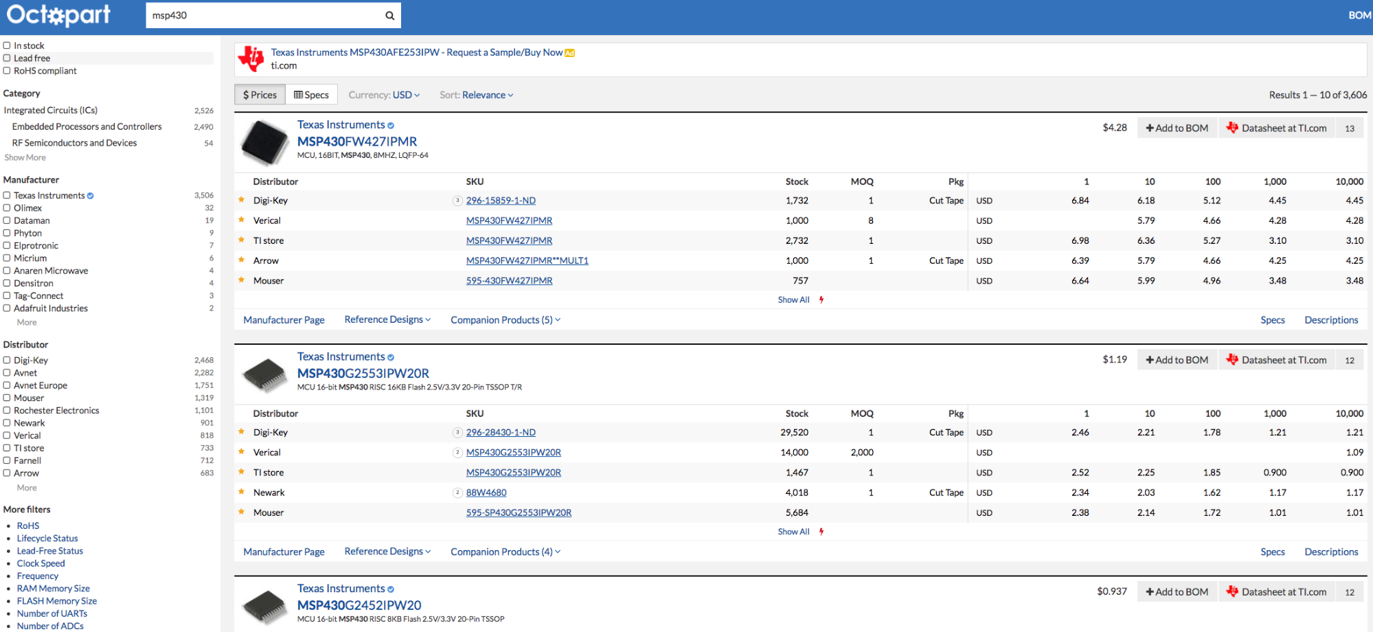This screenshot has width=1373, height=632.
Task: Click the 13 datasheets count button
Action: [1350, 128]
